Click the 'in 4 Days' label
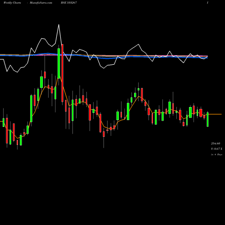The image size is (225, 225). click(x=216, y=154)
